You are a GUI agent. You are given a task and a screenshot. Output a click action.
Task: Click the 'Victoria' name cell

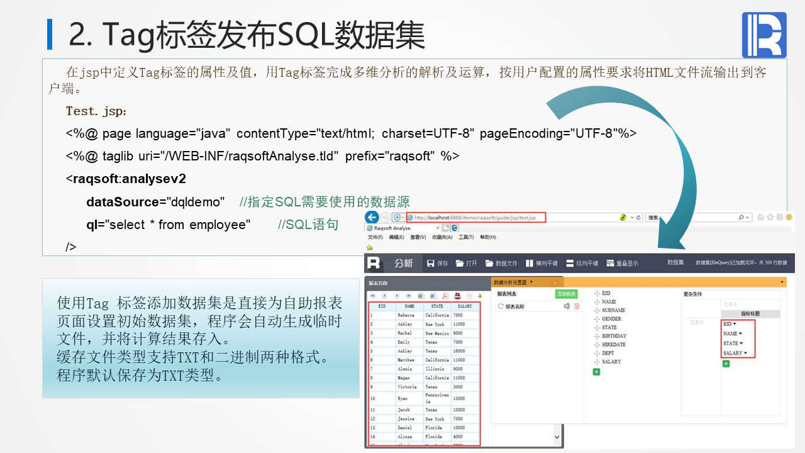[410, 387]
